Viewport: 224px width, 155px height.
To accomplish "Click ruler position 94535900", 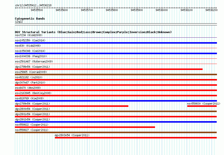I will tap(137, 10).
